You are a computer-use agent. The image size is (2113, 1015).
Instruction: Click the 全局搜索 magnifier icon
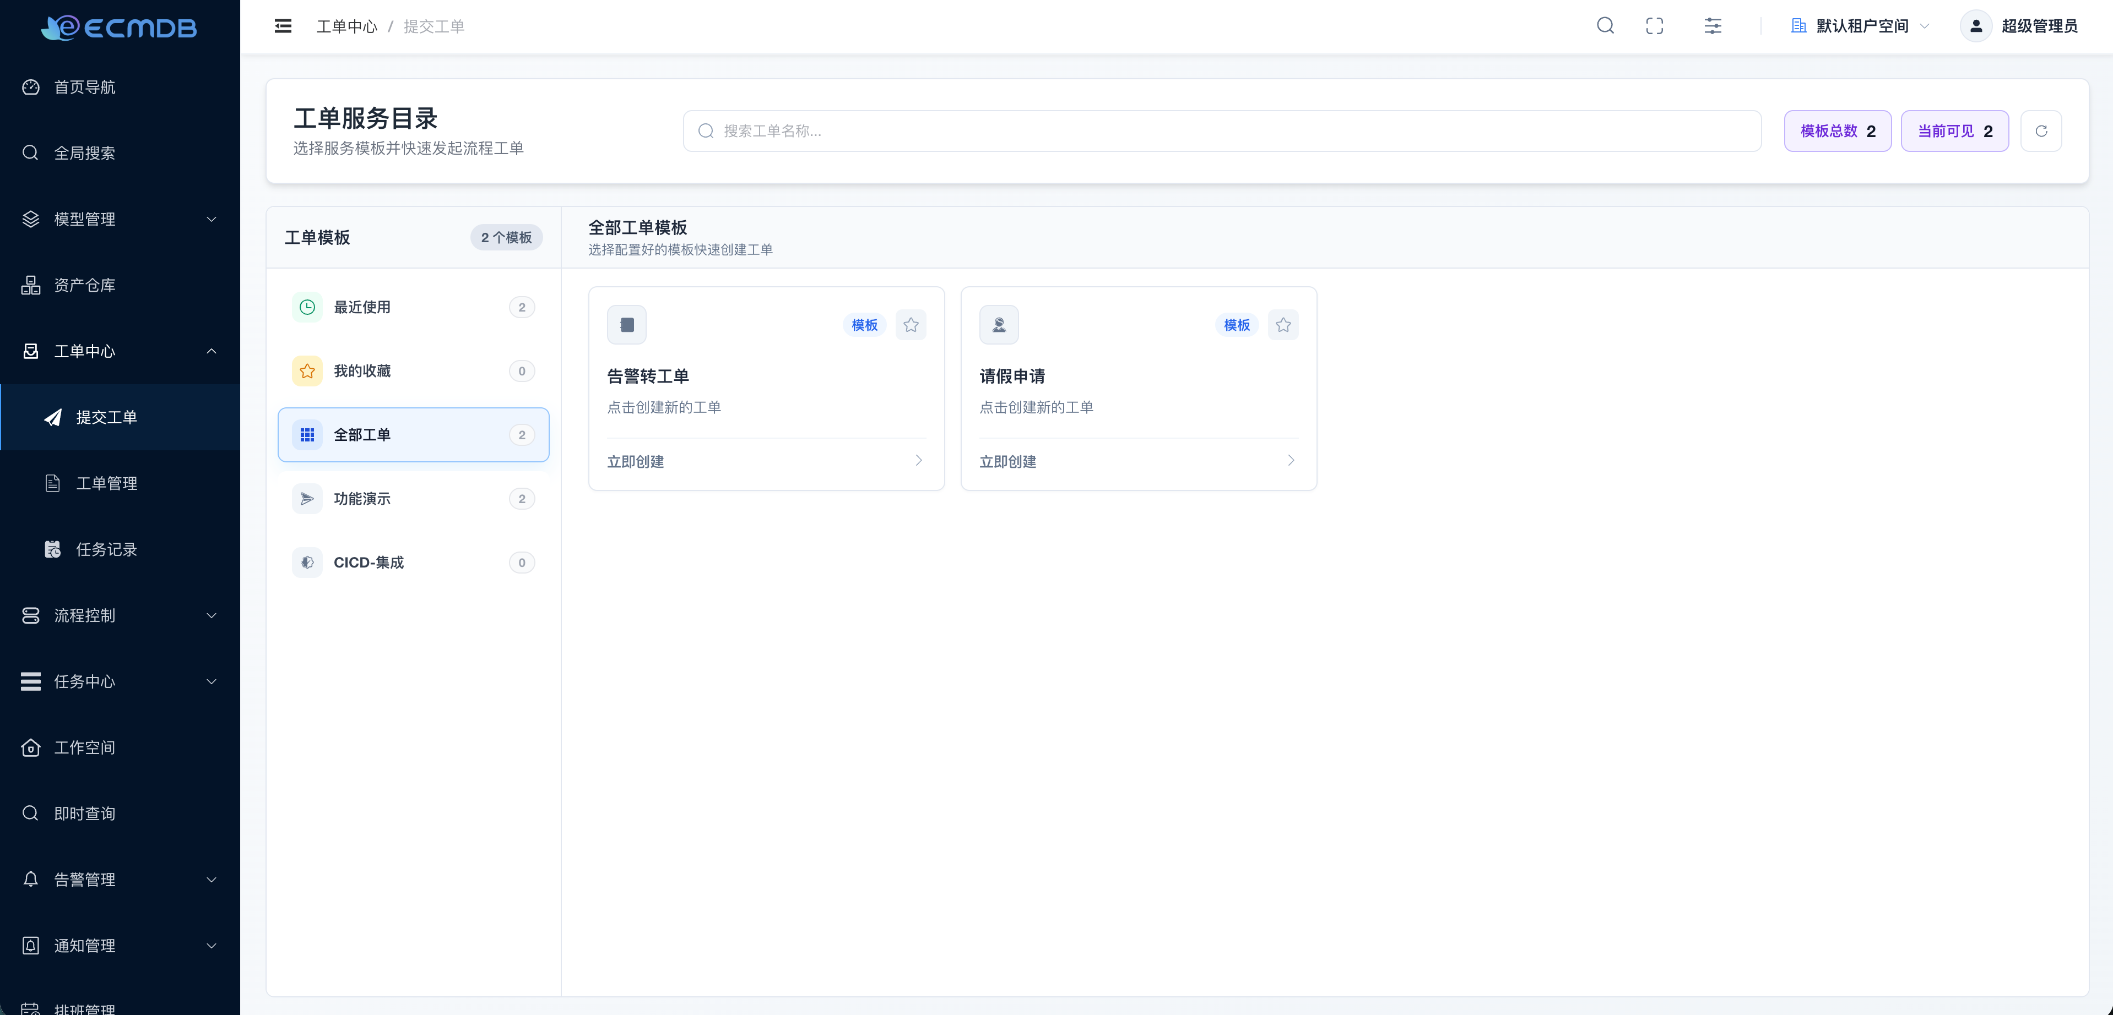[30, 152]
